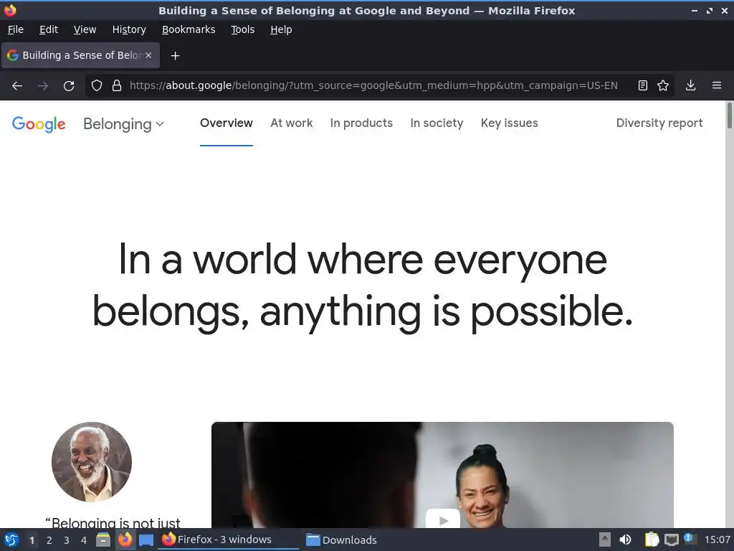Image resolution: width=734 pixels, height=551 pixels.
Task: Go to the At work section
Action: (291, 123)
